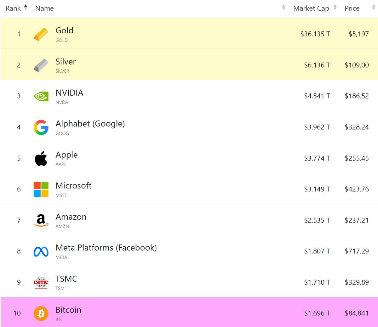Open the Microsoft name link
Screen dimensions: 378x327
point(74,186)
